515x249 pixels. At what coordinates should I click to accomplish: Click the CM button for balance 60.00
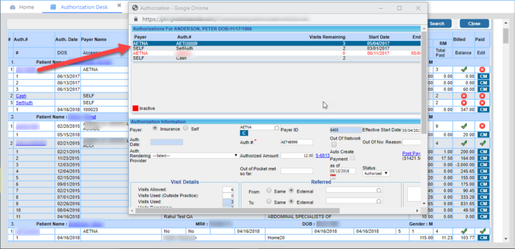click(x=483, y=89)
